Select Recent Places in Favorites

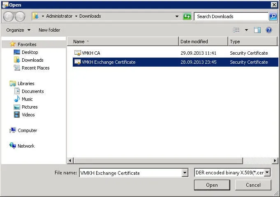(x=35, y=68)
